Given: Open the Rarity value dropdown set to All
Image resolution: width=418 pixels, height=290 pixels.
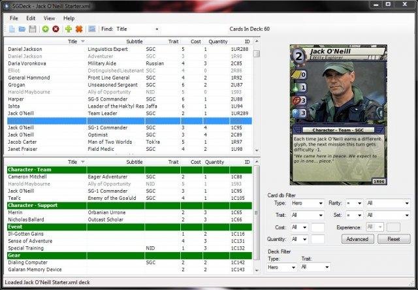Looking at the screenshot, I should tap(388, 203).
